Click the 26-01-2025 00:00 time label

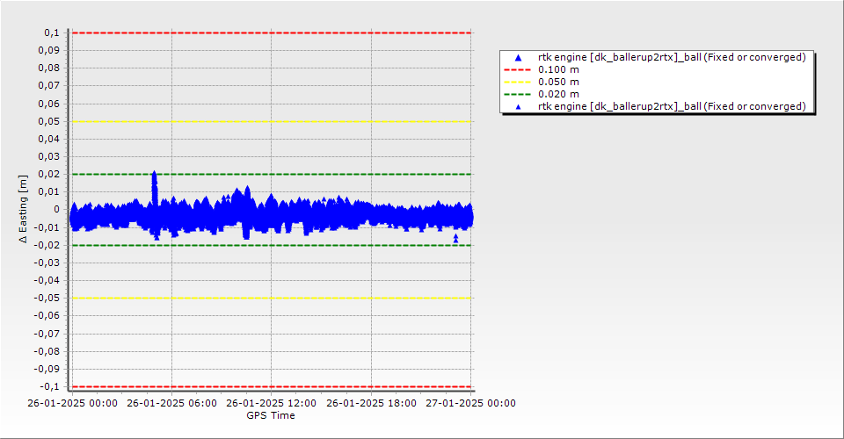point(73,403)
